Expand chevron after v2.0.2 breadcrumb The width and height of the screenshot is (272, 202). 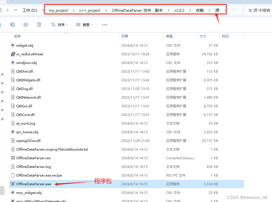click(x=190, y=10)
